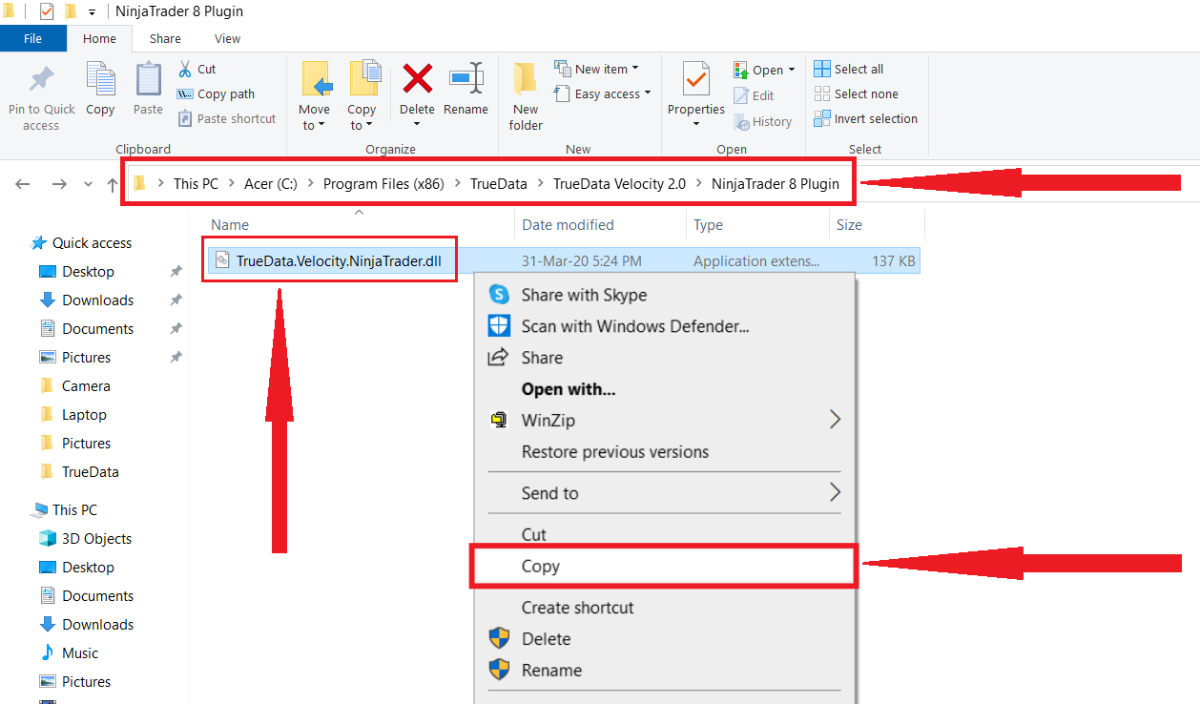Click Paste shortcut in the ribbon

coord(226,118)
